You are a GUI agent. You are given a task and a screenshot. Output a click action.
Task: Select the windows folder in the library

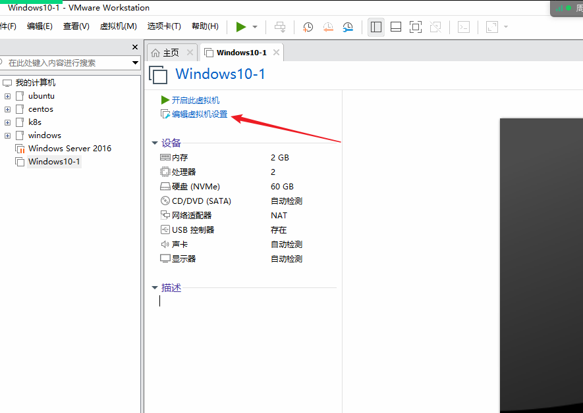click(44, 135)
